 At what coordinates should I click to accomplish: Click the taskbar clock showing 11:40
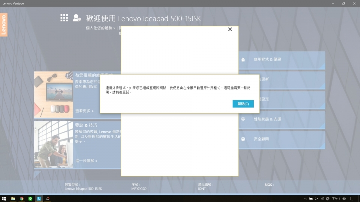tap(339, 199)
